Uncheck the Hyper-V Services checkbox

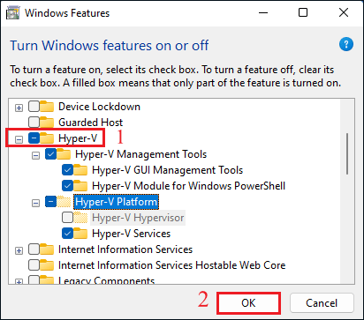(x=67, y=234)
